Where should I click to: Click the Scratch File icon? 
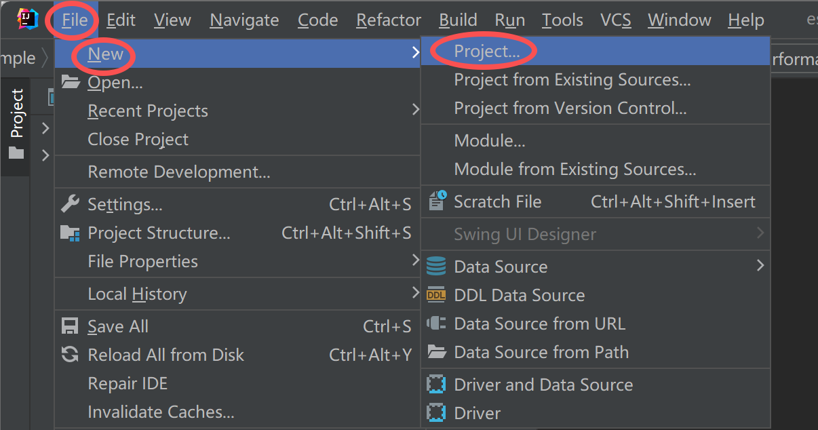pos(437,201)
